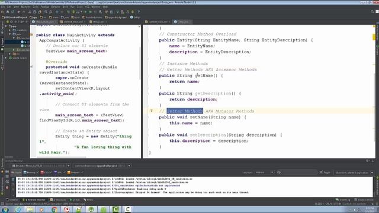379x213 pixels.
Task: Open the Emulator Nexus device dropdown
Action: pyautogui.click(x=41, y=166)
